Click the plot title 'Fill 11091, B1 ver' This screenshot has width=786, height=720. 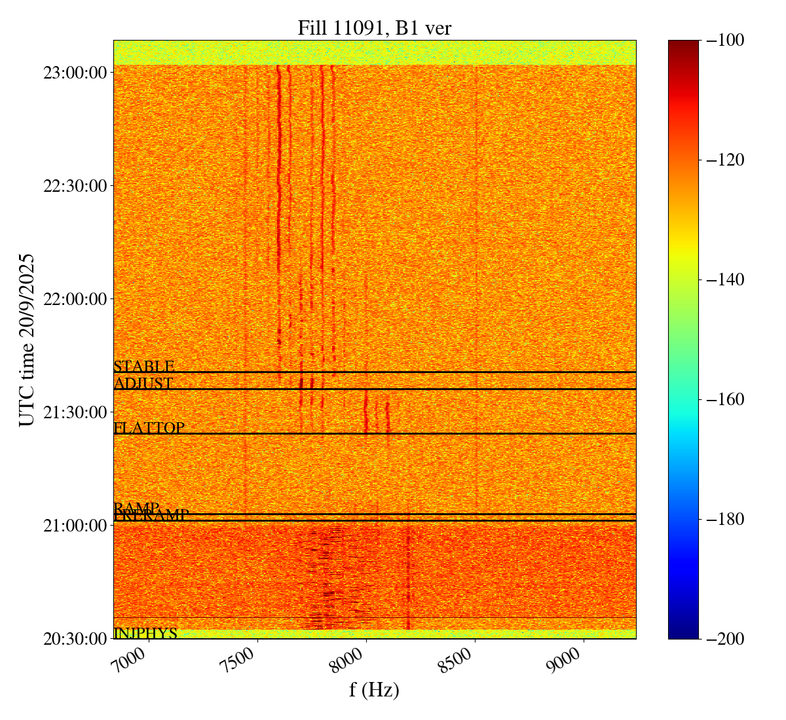(374, 28)
